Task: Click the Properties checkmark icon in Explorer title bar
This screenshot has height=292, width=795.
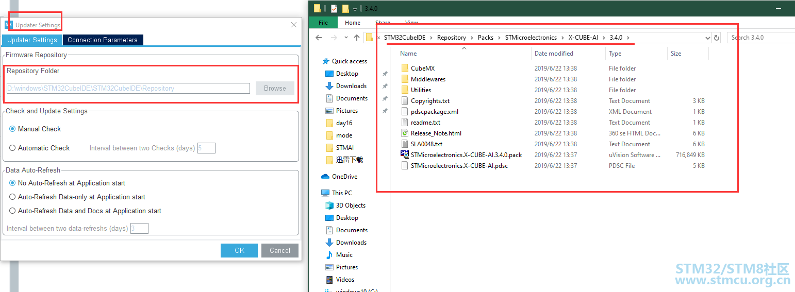Action: point(334,8)
